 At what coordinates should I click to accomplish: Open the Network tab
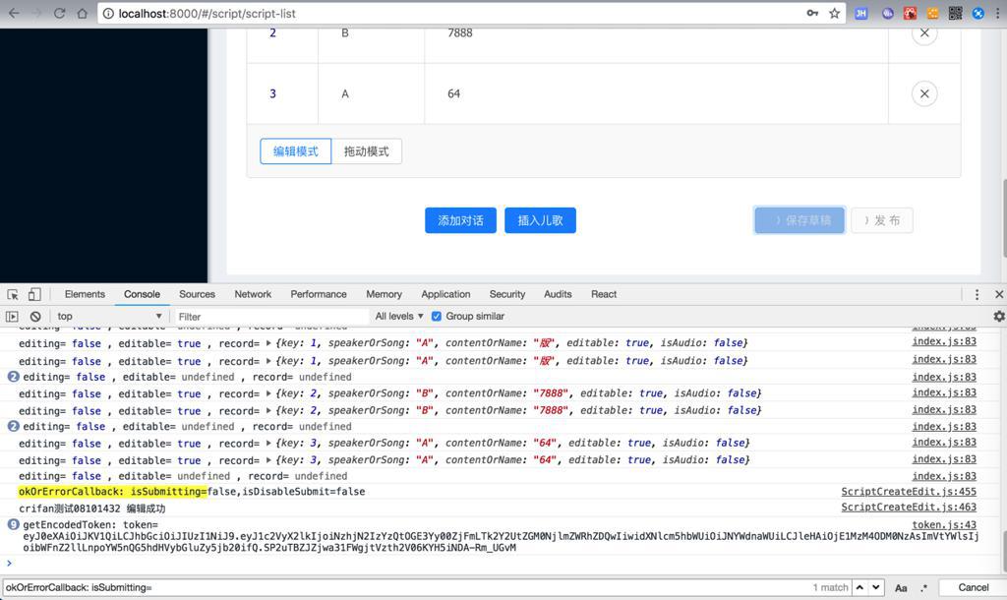click(253, 294)
